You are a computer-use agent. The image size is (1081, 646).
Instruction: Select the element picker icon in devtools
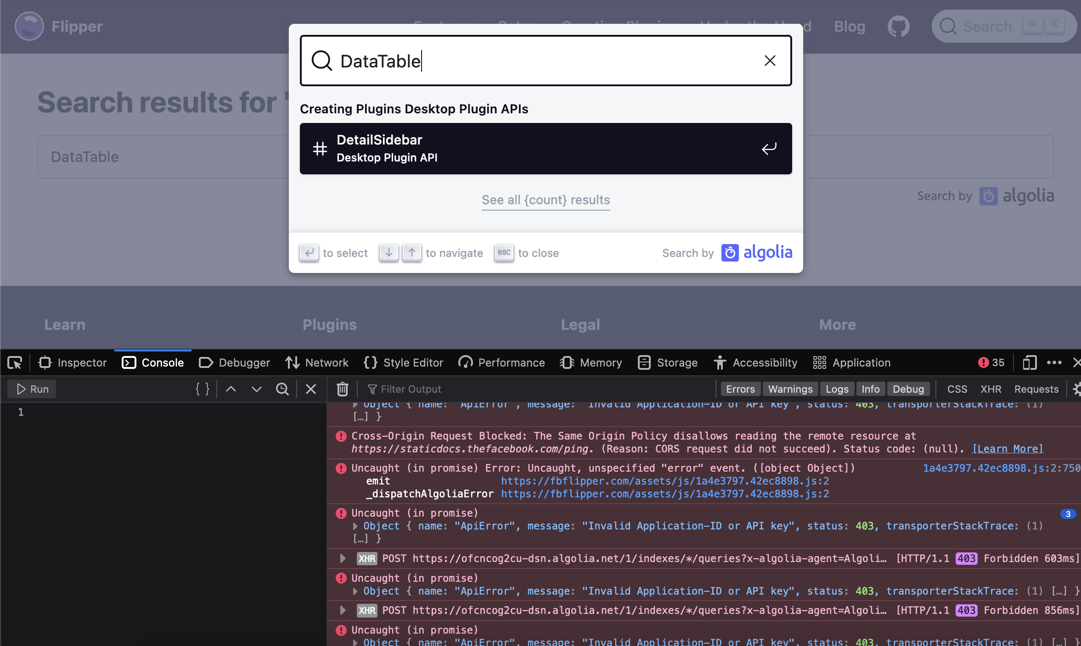point(14,362)
